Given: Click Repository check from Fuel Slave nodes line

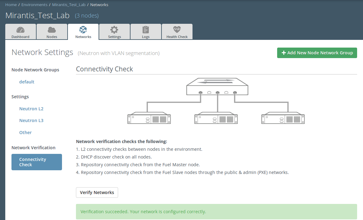Looking at the screenshot, I should point(182,172).
